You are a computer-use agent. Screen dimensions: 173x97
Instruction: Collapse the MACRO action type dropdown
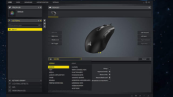click(65, 59)
